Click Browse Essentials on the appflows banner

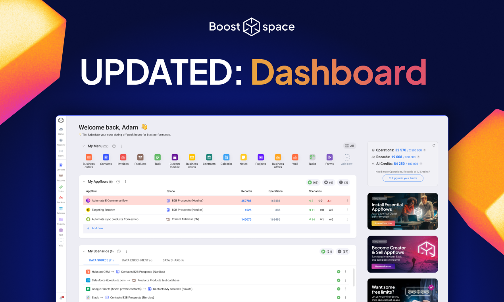(x=383, y=223)
